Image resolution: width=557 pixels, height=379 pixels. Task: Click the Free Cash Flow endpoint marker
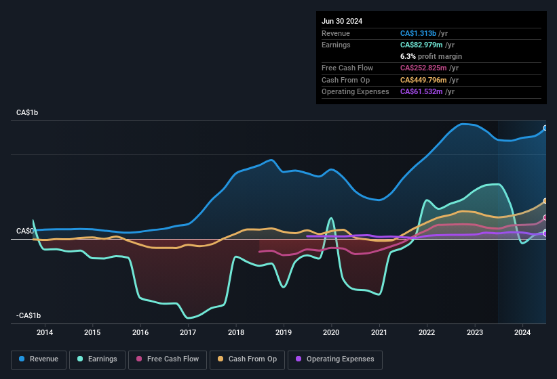pyautogui.click(x=545, y=217)
